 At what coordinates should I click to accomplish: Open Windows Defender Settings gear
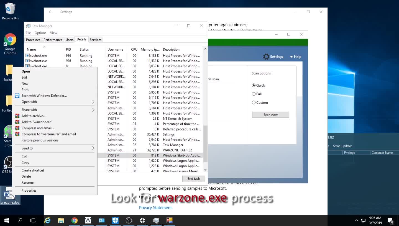[273, 57]
